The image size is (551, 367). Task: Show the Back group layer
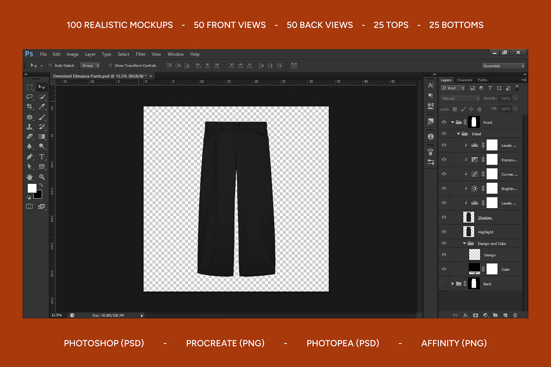(x=444, y=284)
